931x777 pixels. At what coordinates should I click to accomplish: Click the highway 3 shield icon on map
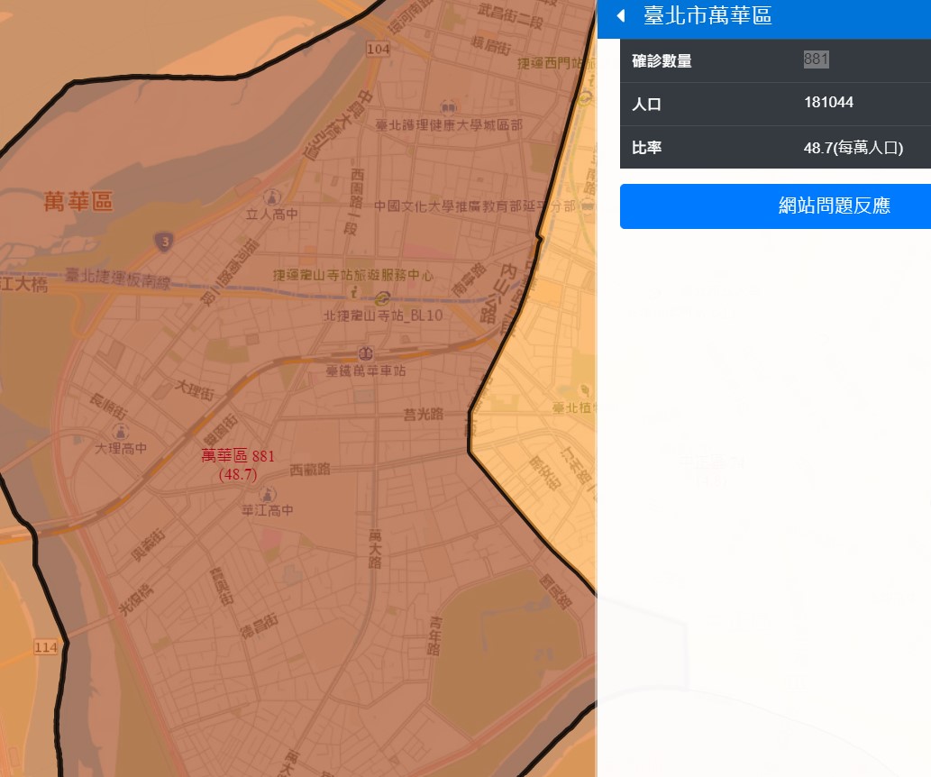[164, 242]
